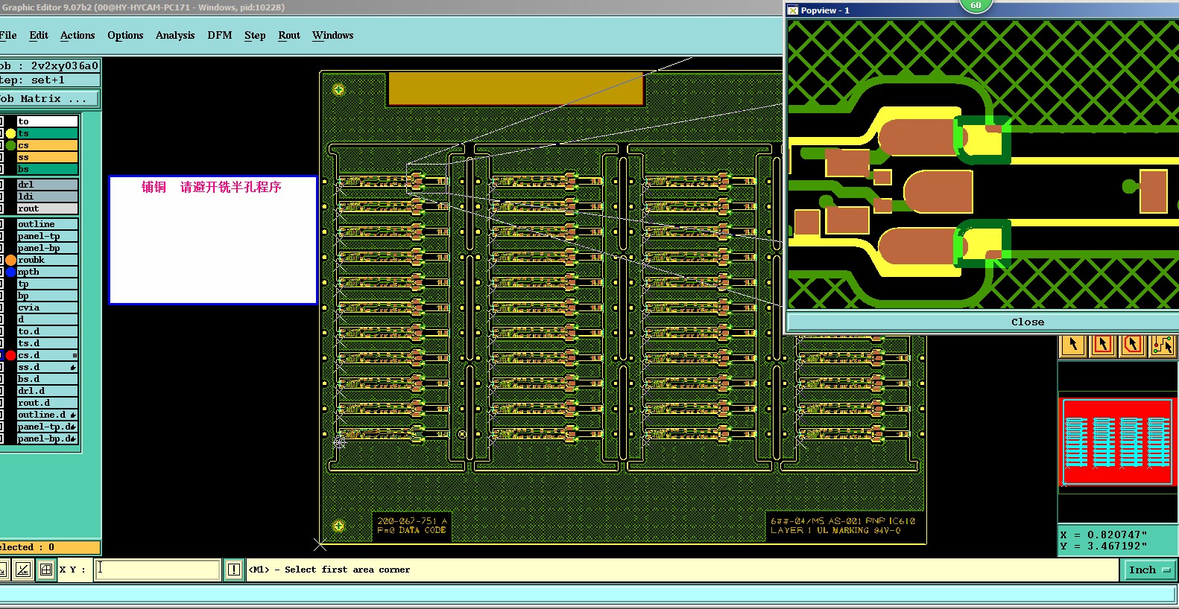Toggle display checkbox for the cvia layer
1179x609 pixels.
tap(1, 307)
